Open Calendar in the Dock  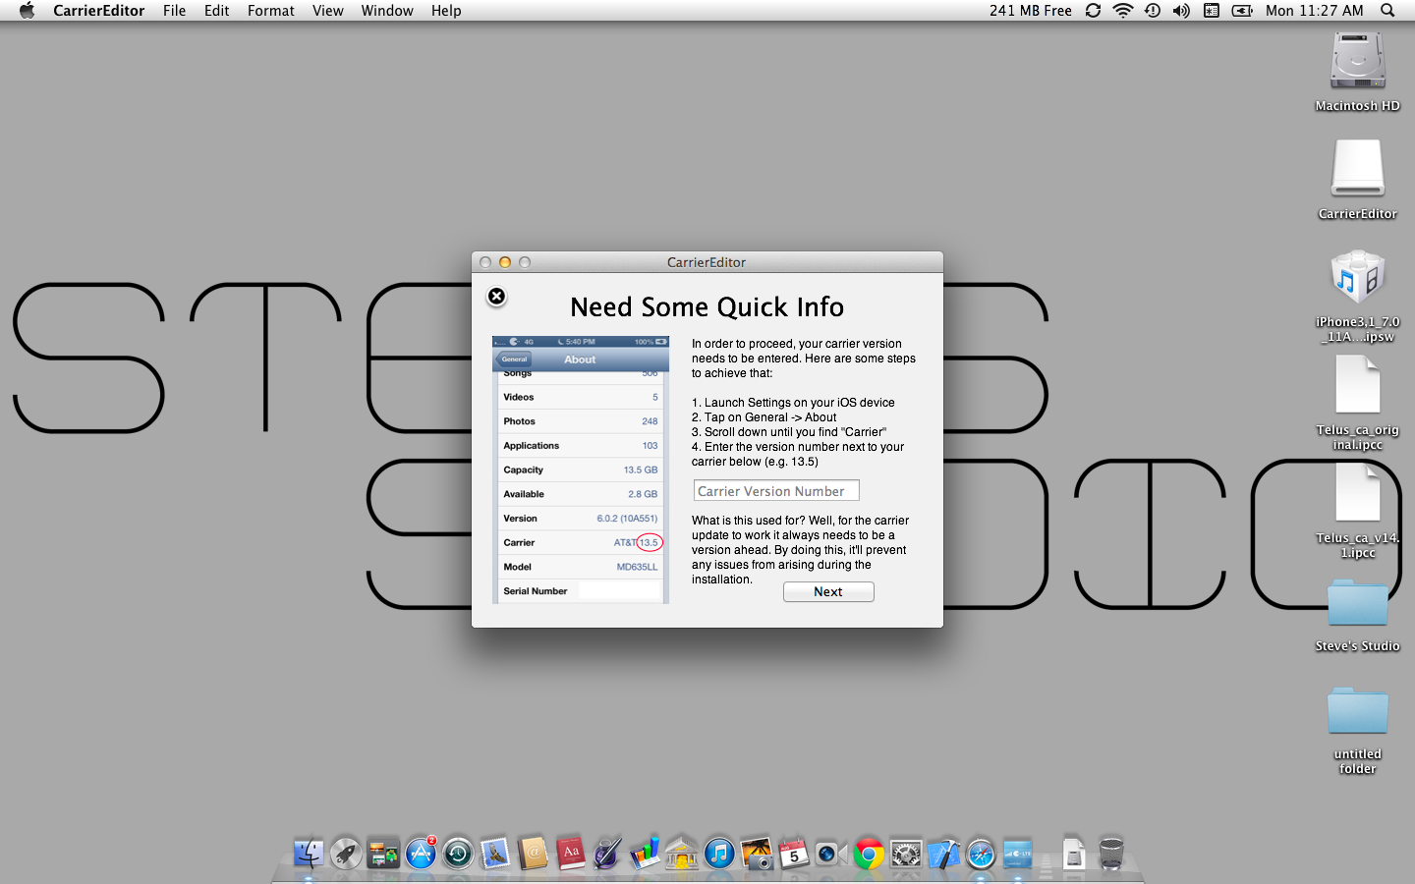pos(794,854)
